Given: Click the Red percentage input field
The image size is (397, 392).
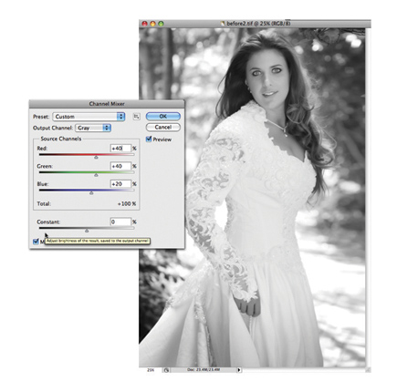Looking at the screenshot, I should tap(120, 149).
